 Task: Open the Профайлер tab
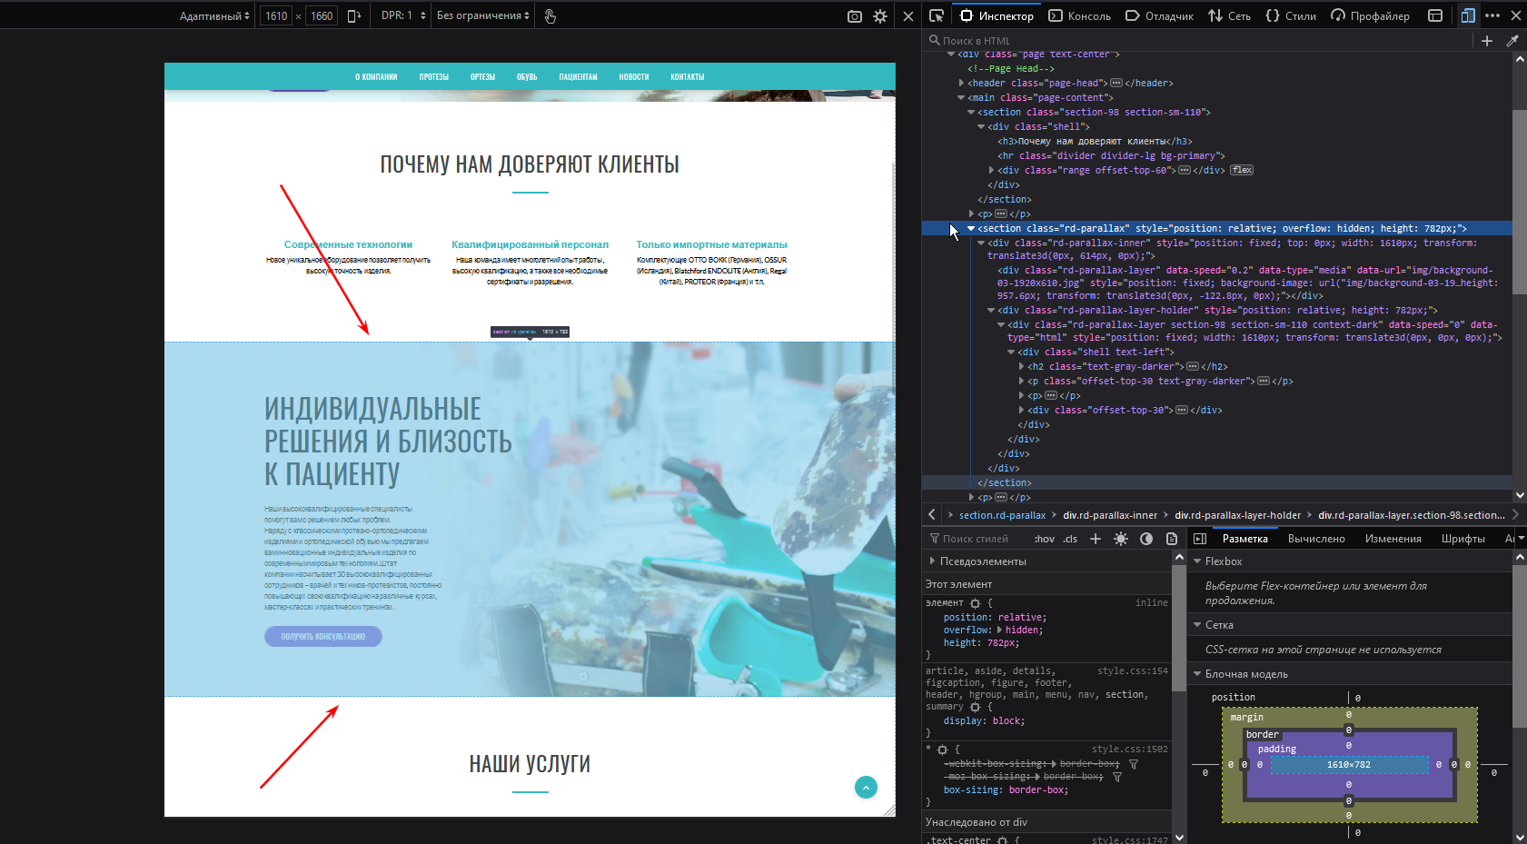click(x=1370, y=15)
